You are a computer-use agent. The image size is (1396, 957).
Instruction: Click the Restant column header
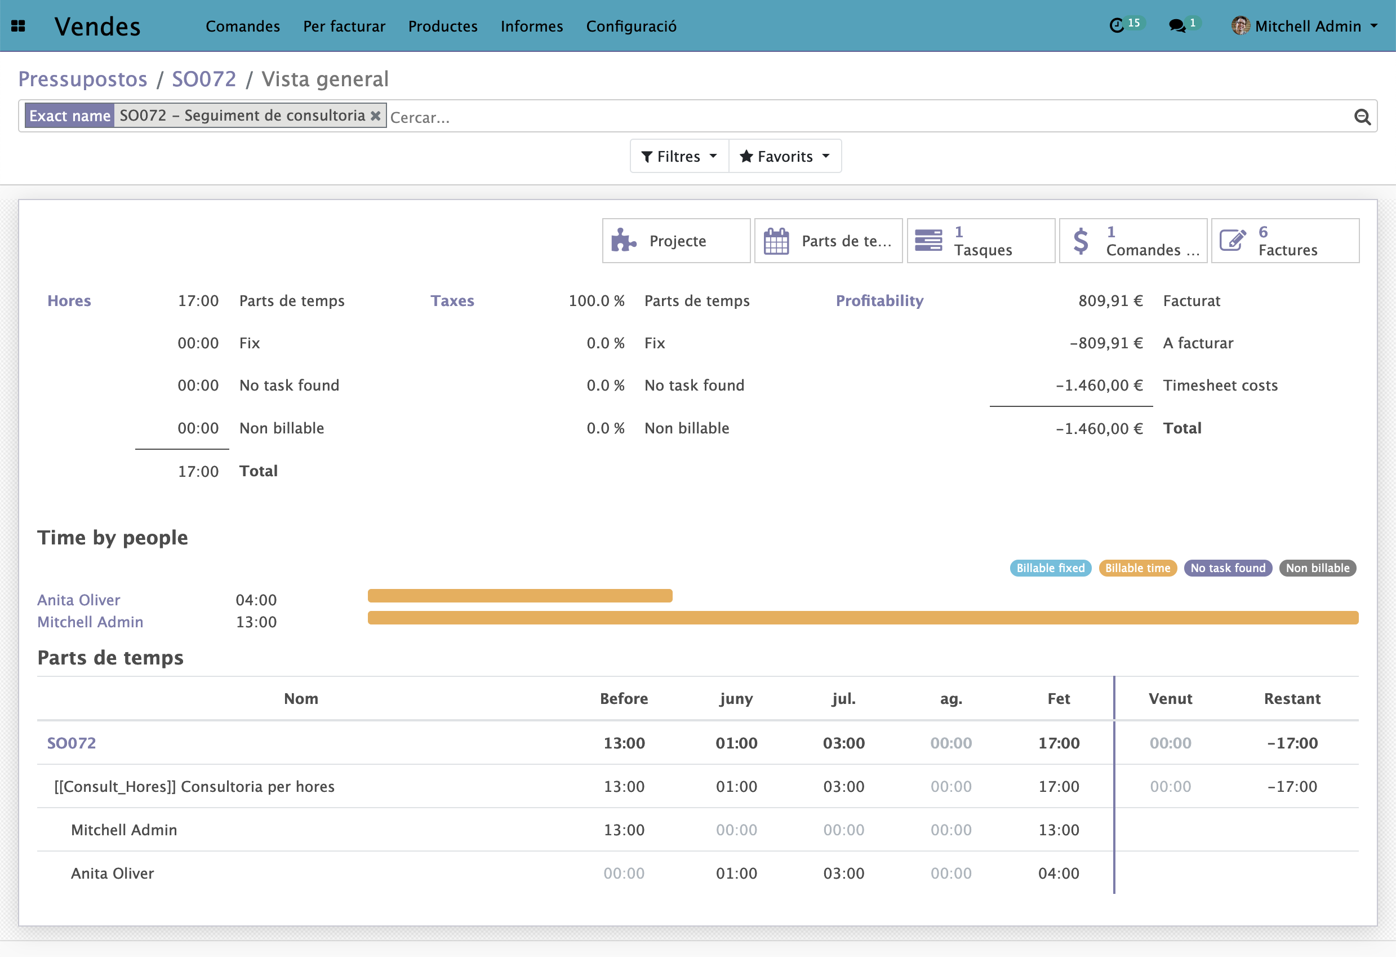(x=1292, y=698)
